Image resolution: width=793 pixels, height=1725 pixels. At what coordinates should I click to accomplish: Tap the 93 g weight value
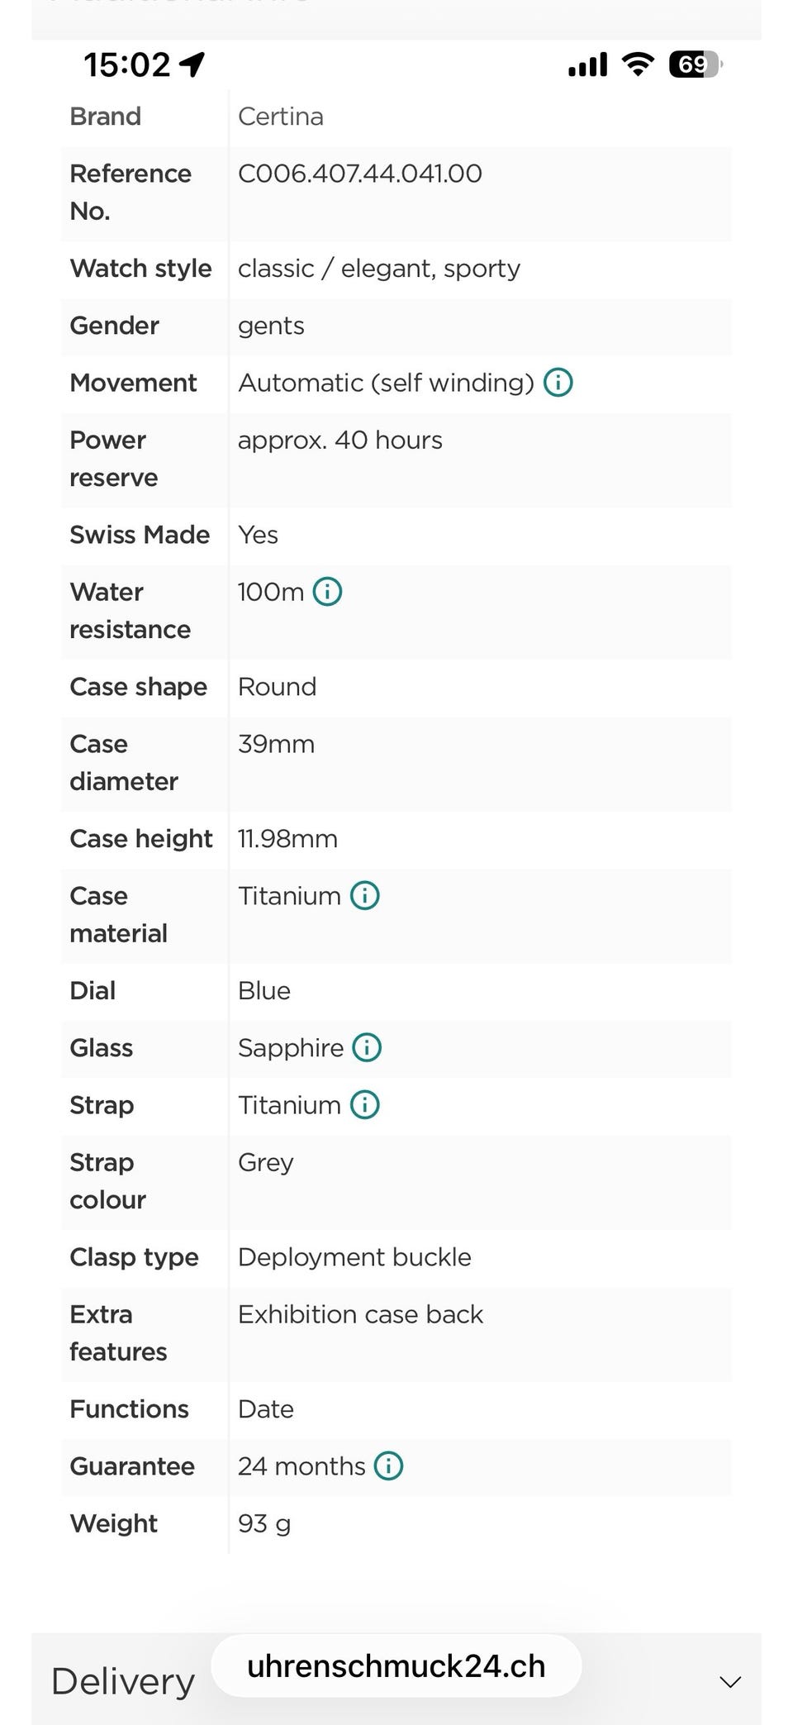pyautogui.click(x=264, y=1523)
